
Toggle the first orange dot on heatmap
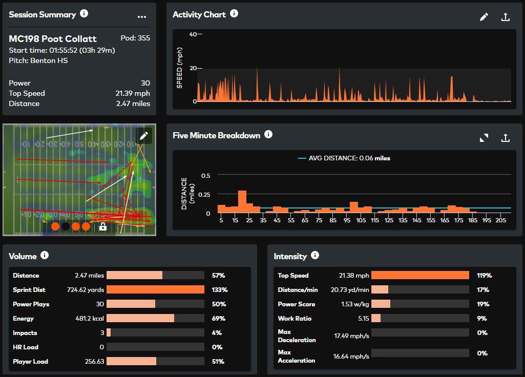click(x=55, y=226)
